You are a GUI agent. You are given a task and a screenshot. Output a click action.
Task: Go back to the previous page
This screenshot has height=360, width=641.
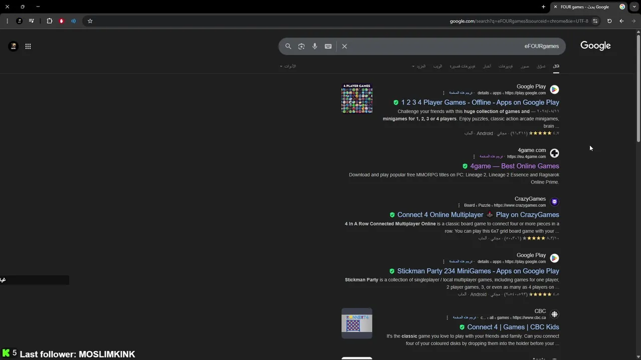[x=621, y=21]
